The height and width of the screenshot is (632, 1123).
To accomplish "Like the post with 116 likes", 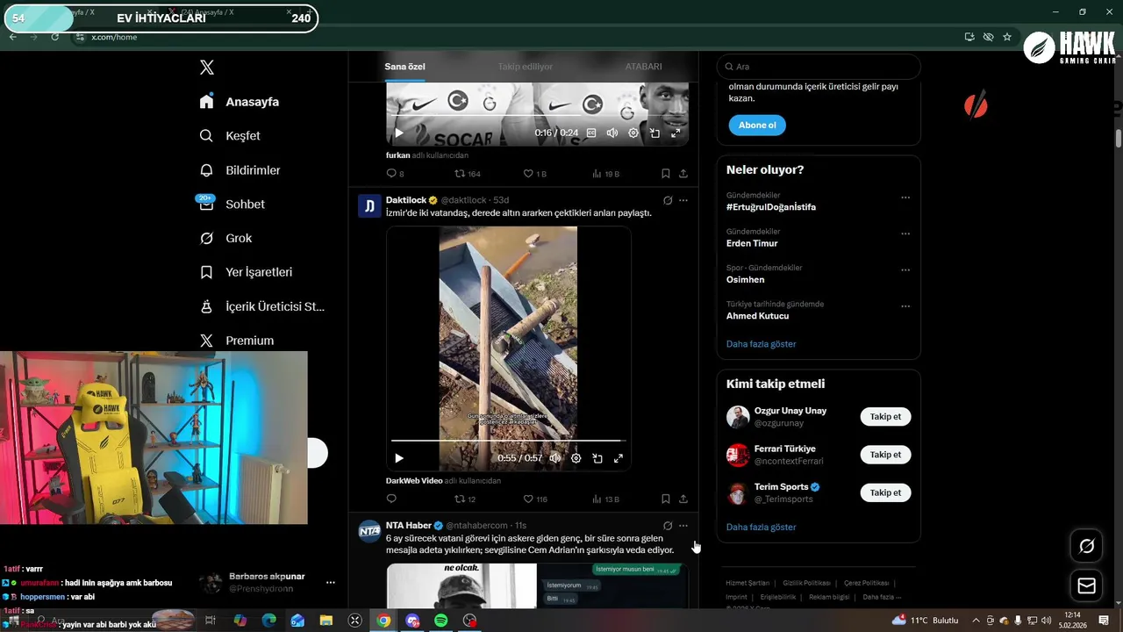I will click(x=535, y=499).
